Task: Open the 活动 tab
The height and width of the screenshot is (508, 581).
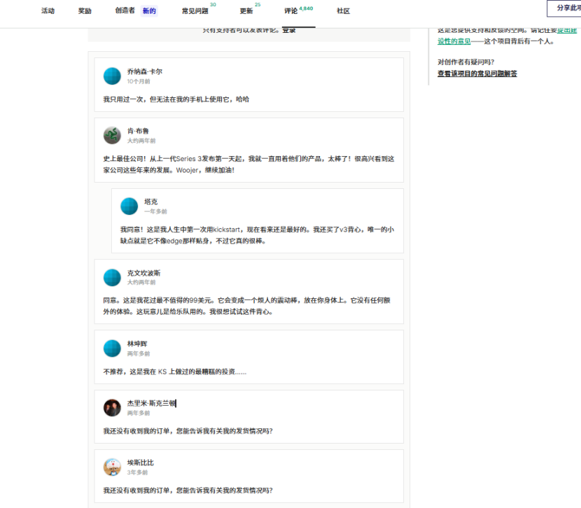Action: 48,11
